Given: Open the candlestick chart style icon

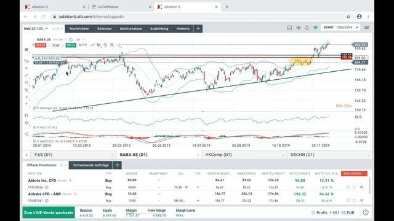Looking at the screenshot, I should click(98, 45).
